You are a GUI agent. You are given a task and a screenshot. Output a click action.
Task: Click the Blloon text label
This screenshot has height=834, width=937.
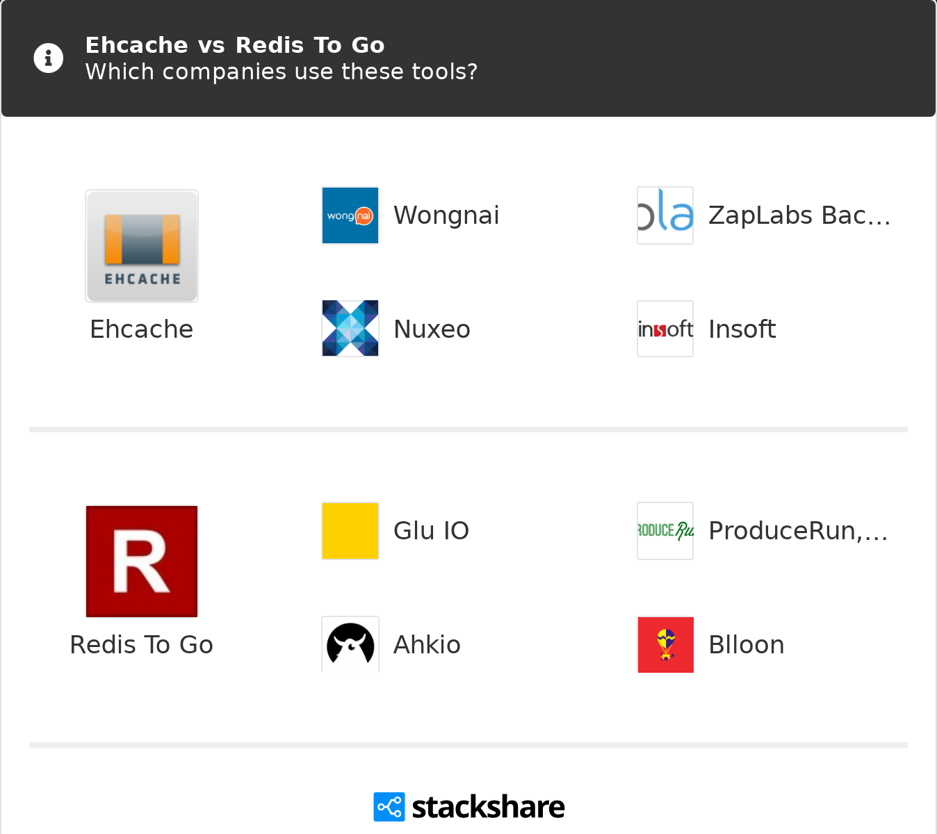pyautogui.click(x=746, y=645)
